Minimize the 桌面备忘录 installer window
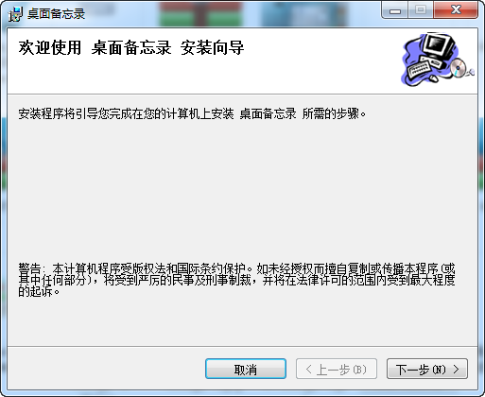The image size is (485, 397). pos(395,10)
